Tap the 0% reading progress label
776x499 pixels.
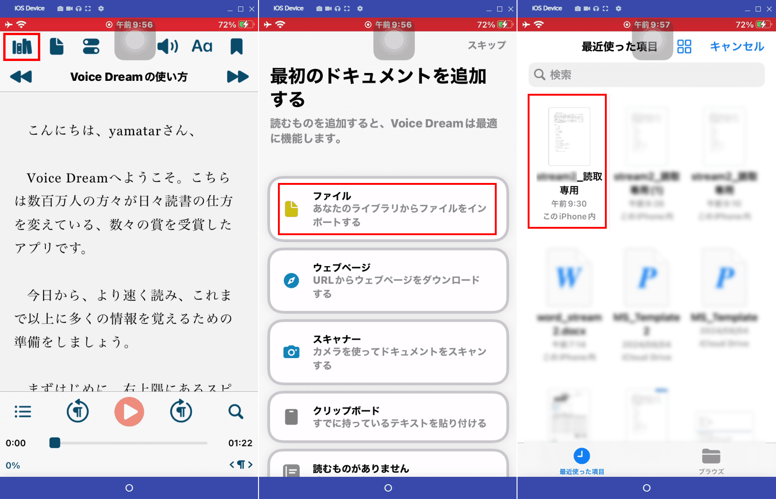[x=13, y=465]
